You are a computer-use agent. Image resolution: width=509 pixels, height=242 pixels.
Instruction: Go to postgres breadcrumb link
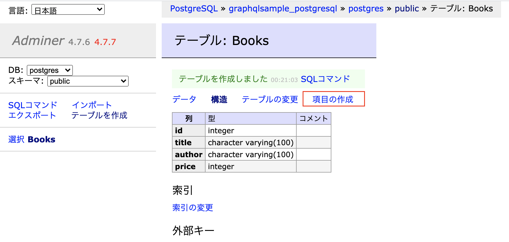[366, 9]
